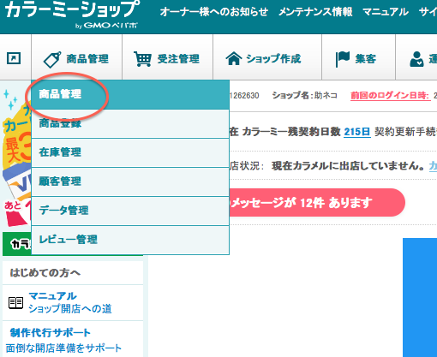Click the house icon for ショップ作成
Viewport: 437px width, 357px height.
[x=234, y=58]
